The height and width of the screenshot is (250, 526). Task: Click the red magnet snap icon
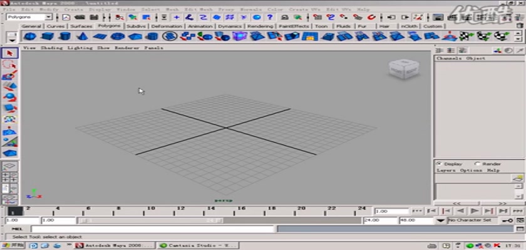pyautogui.click(x=371, y=17)
